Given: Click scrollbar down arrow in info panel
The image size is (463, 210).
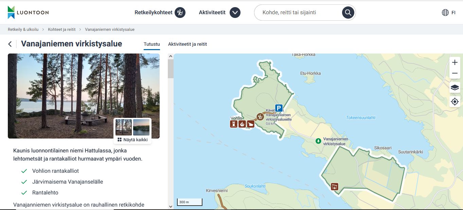Looking at the screenshot, I should pyautogui.click(x=171, y=206).
